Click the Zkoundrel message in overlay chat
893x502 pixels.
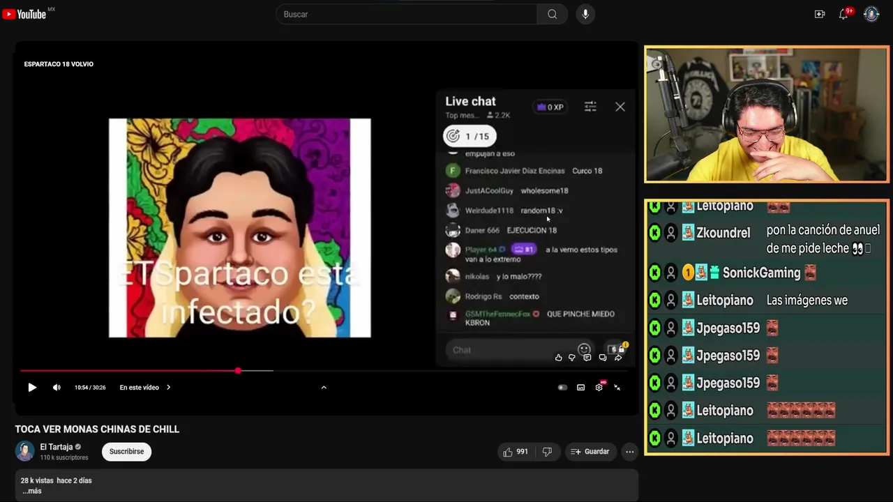[x=766, y=238]
